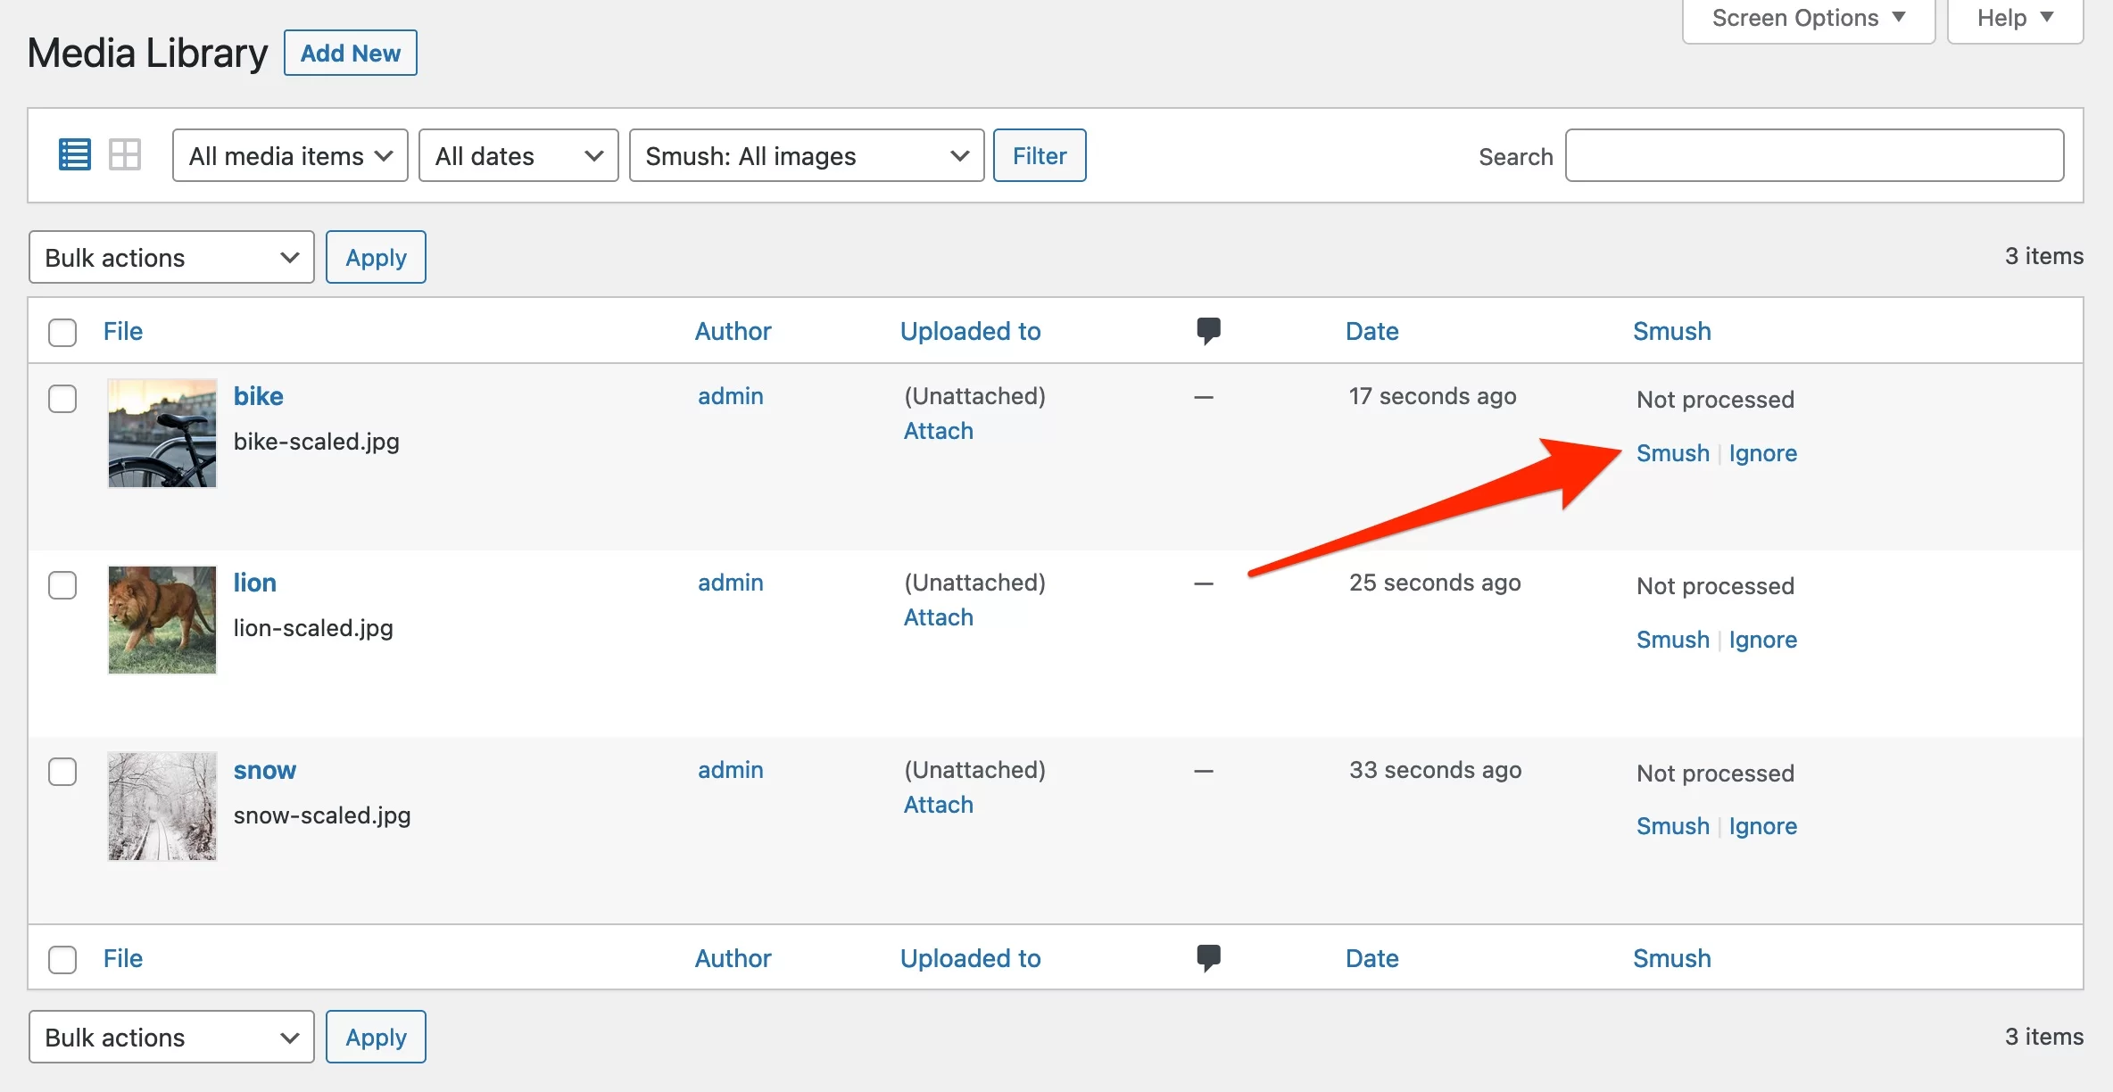Click the bottom comments bubble icon
Screen dimensions: 2113x1092
tap(1209, 958)
